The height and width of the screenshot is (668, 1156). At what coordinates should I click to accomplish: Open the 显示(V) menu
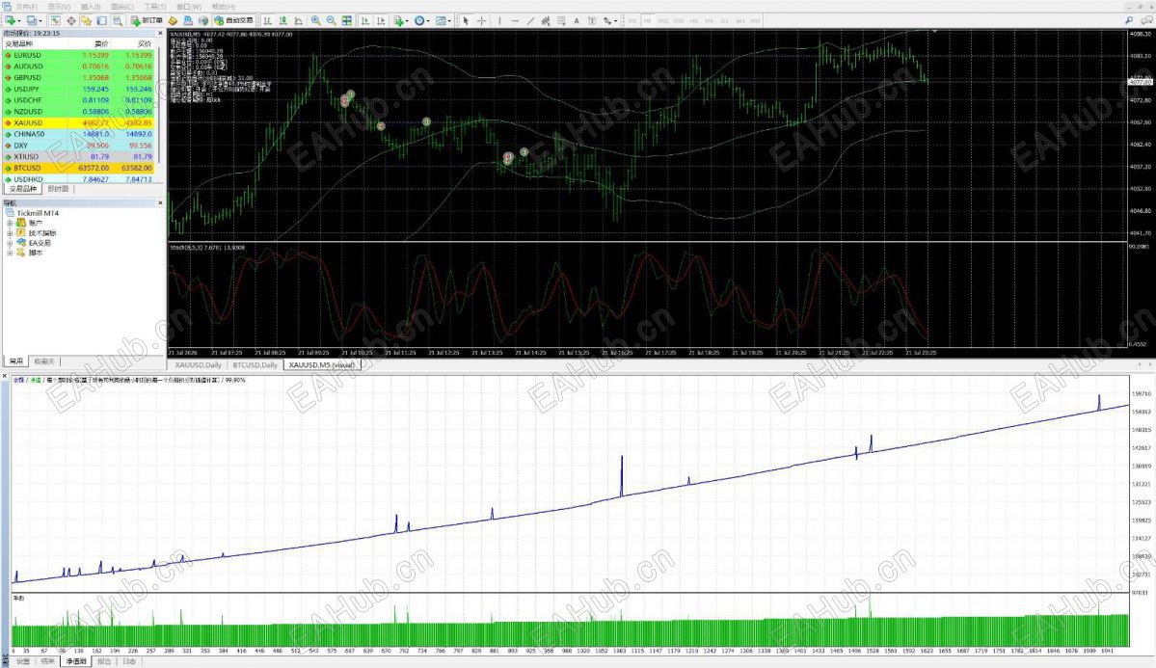(x=59, y=7)
